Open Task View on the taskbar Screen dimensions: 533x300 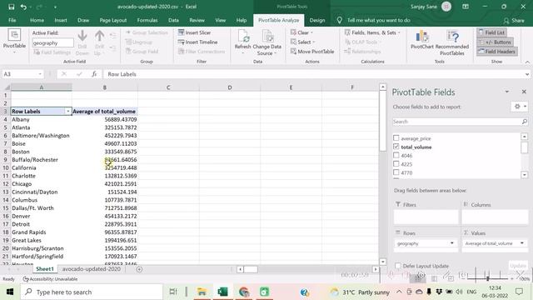pos(173,292)
